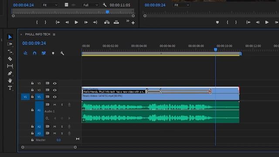Toggle Linked Selection in timeline
279x157 pixels.
pos(44,53)
